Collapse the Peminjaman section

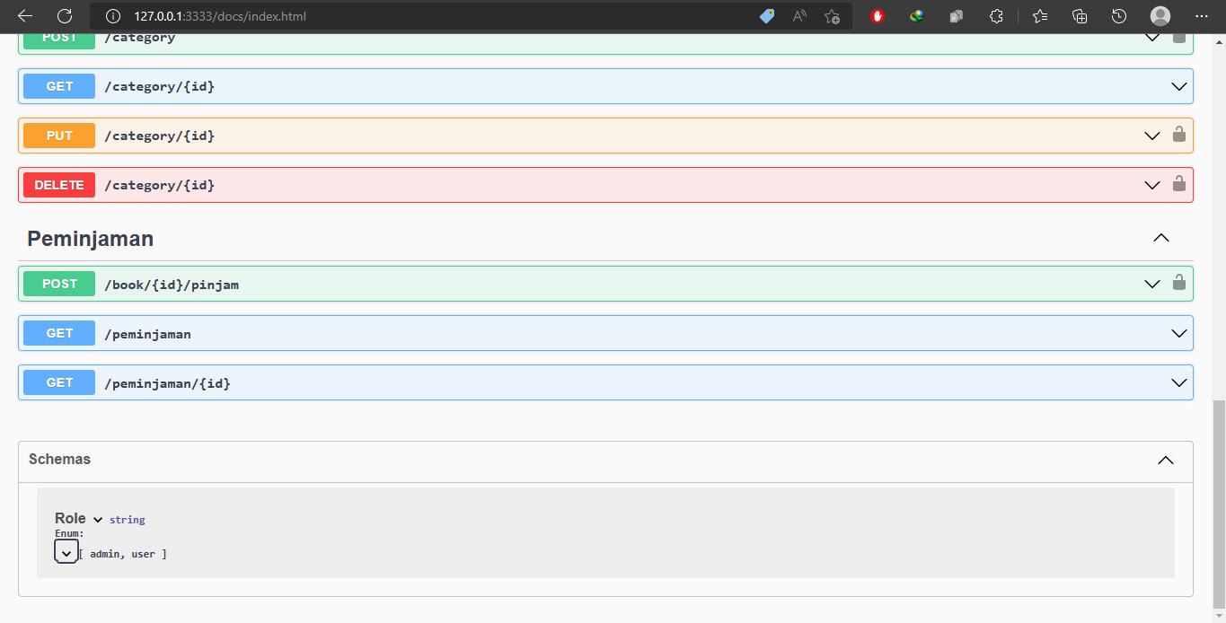[x=1160, y=238]
